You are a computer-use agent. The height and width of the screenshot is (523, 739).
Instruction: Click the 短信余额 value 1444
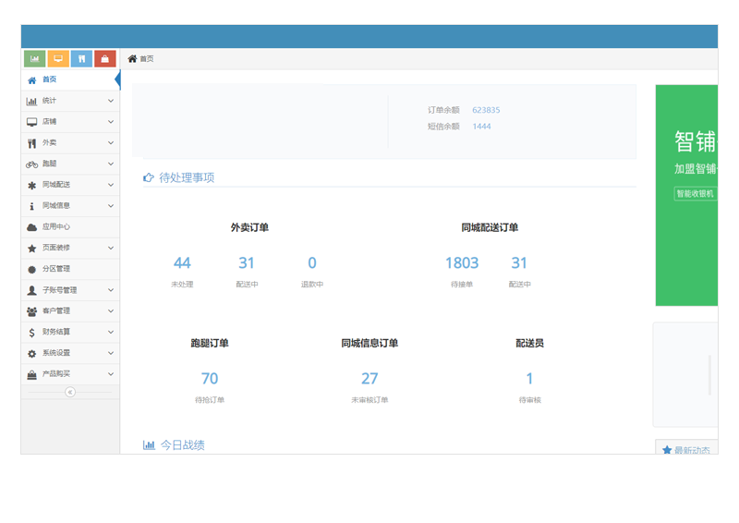coord(481,127)
